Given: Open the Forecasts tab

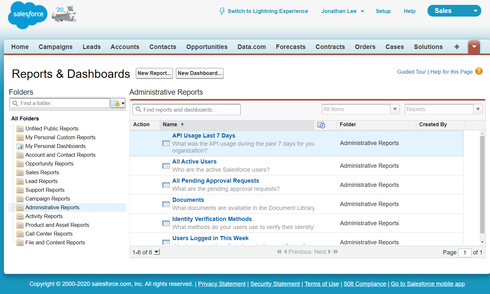Looking at the screenshot, I should (x=291, y=47).
